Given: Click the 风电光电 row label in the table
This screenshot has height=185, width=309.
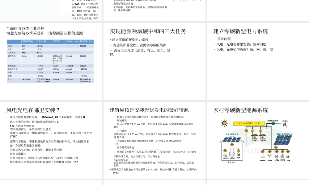Looking at the screenshot, I should coord(11,53).
